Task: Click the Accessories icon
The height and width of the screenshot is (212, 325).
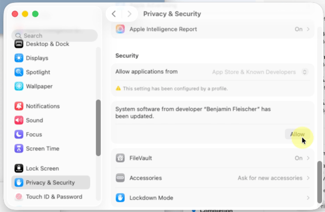Action: point(120,178)
